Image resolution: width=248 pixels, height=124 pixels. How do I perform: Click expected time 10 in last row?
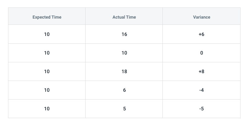pos(47,109)
